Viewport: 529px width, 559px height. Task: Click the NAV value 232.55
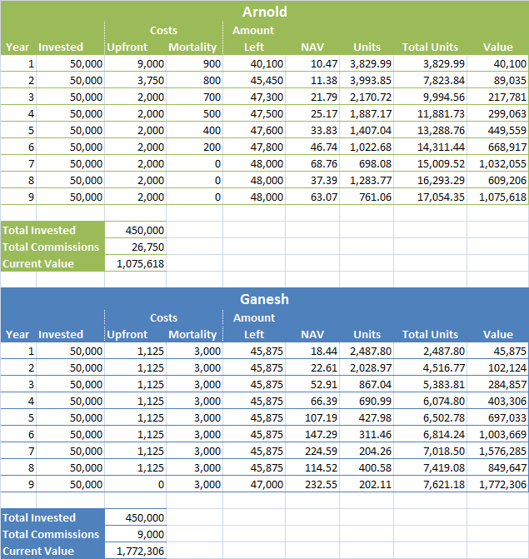click(x=321, y=484)
